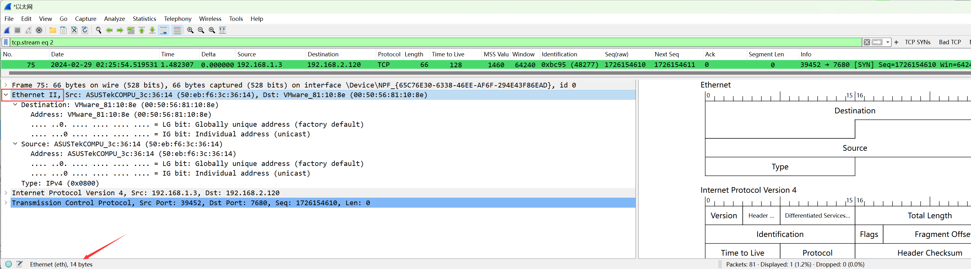Toggle auto-scroll during live capture
971x269 pixels.
click(164, 30)
